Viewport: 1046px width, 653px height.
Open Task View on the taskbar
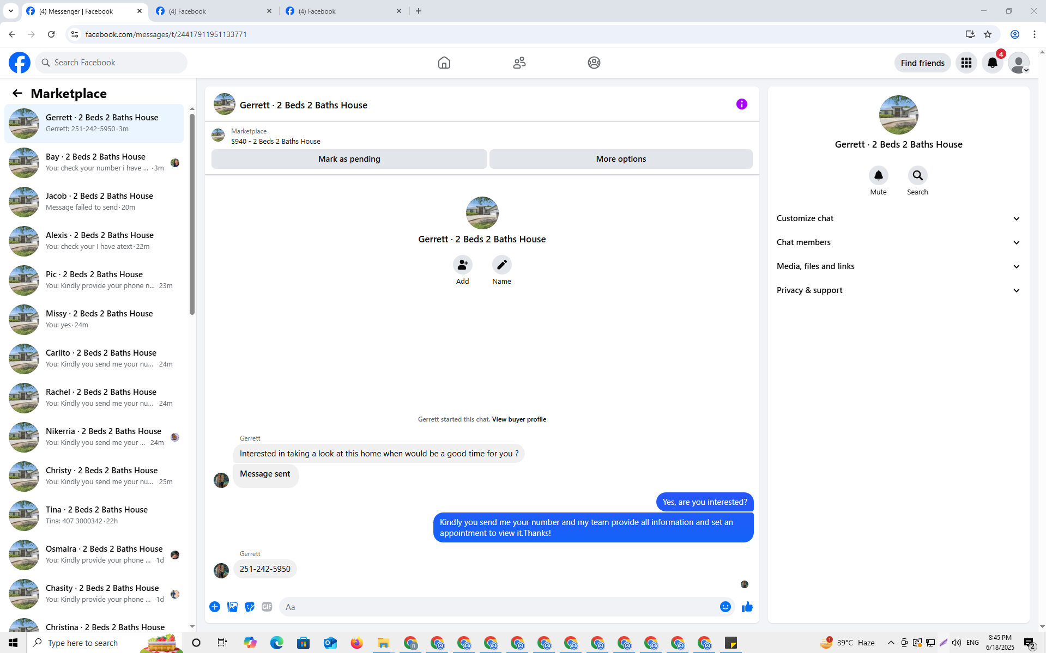tap(222, 643)
